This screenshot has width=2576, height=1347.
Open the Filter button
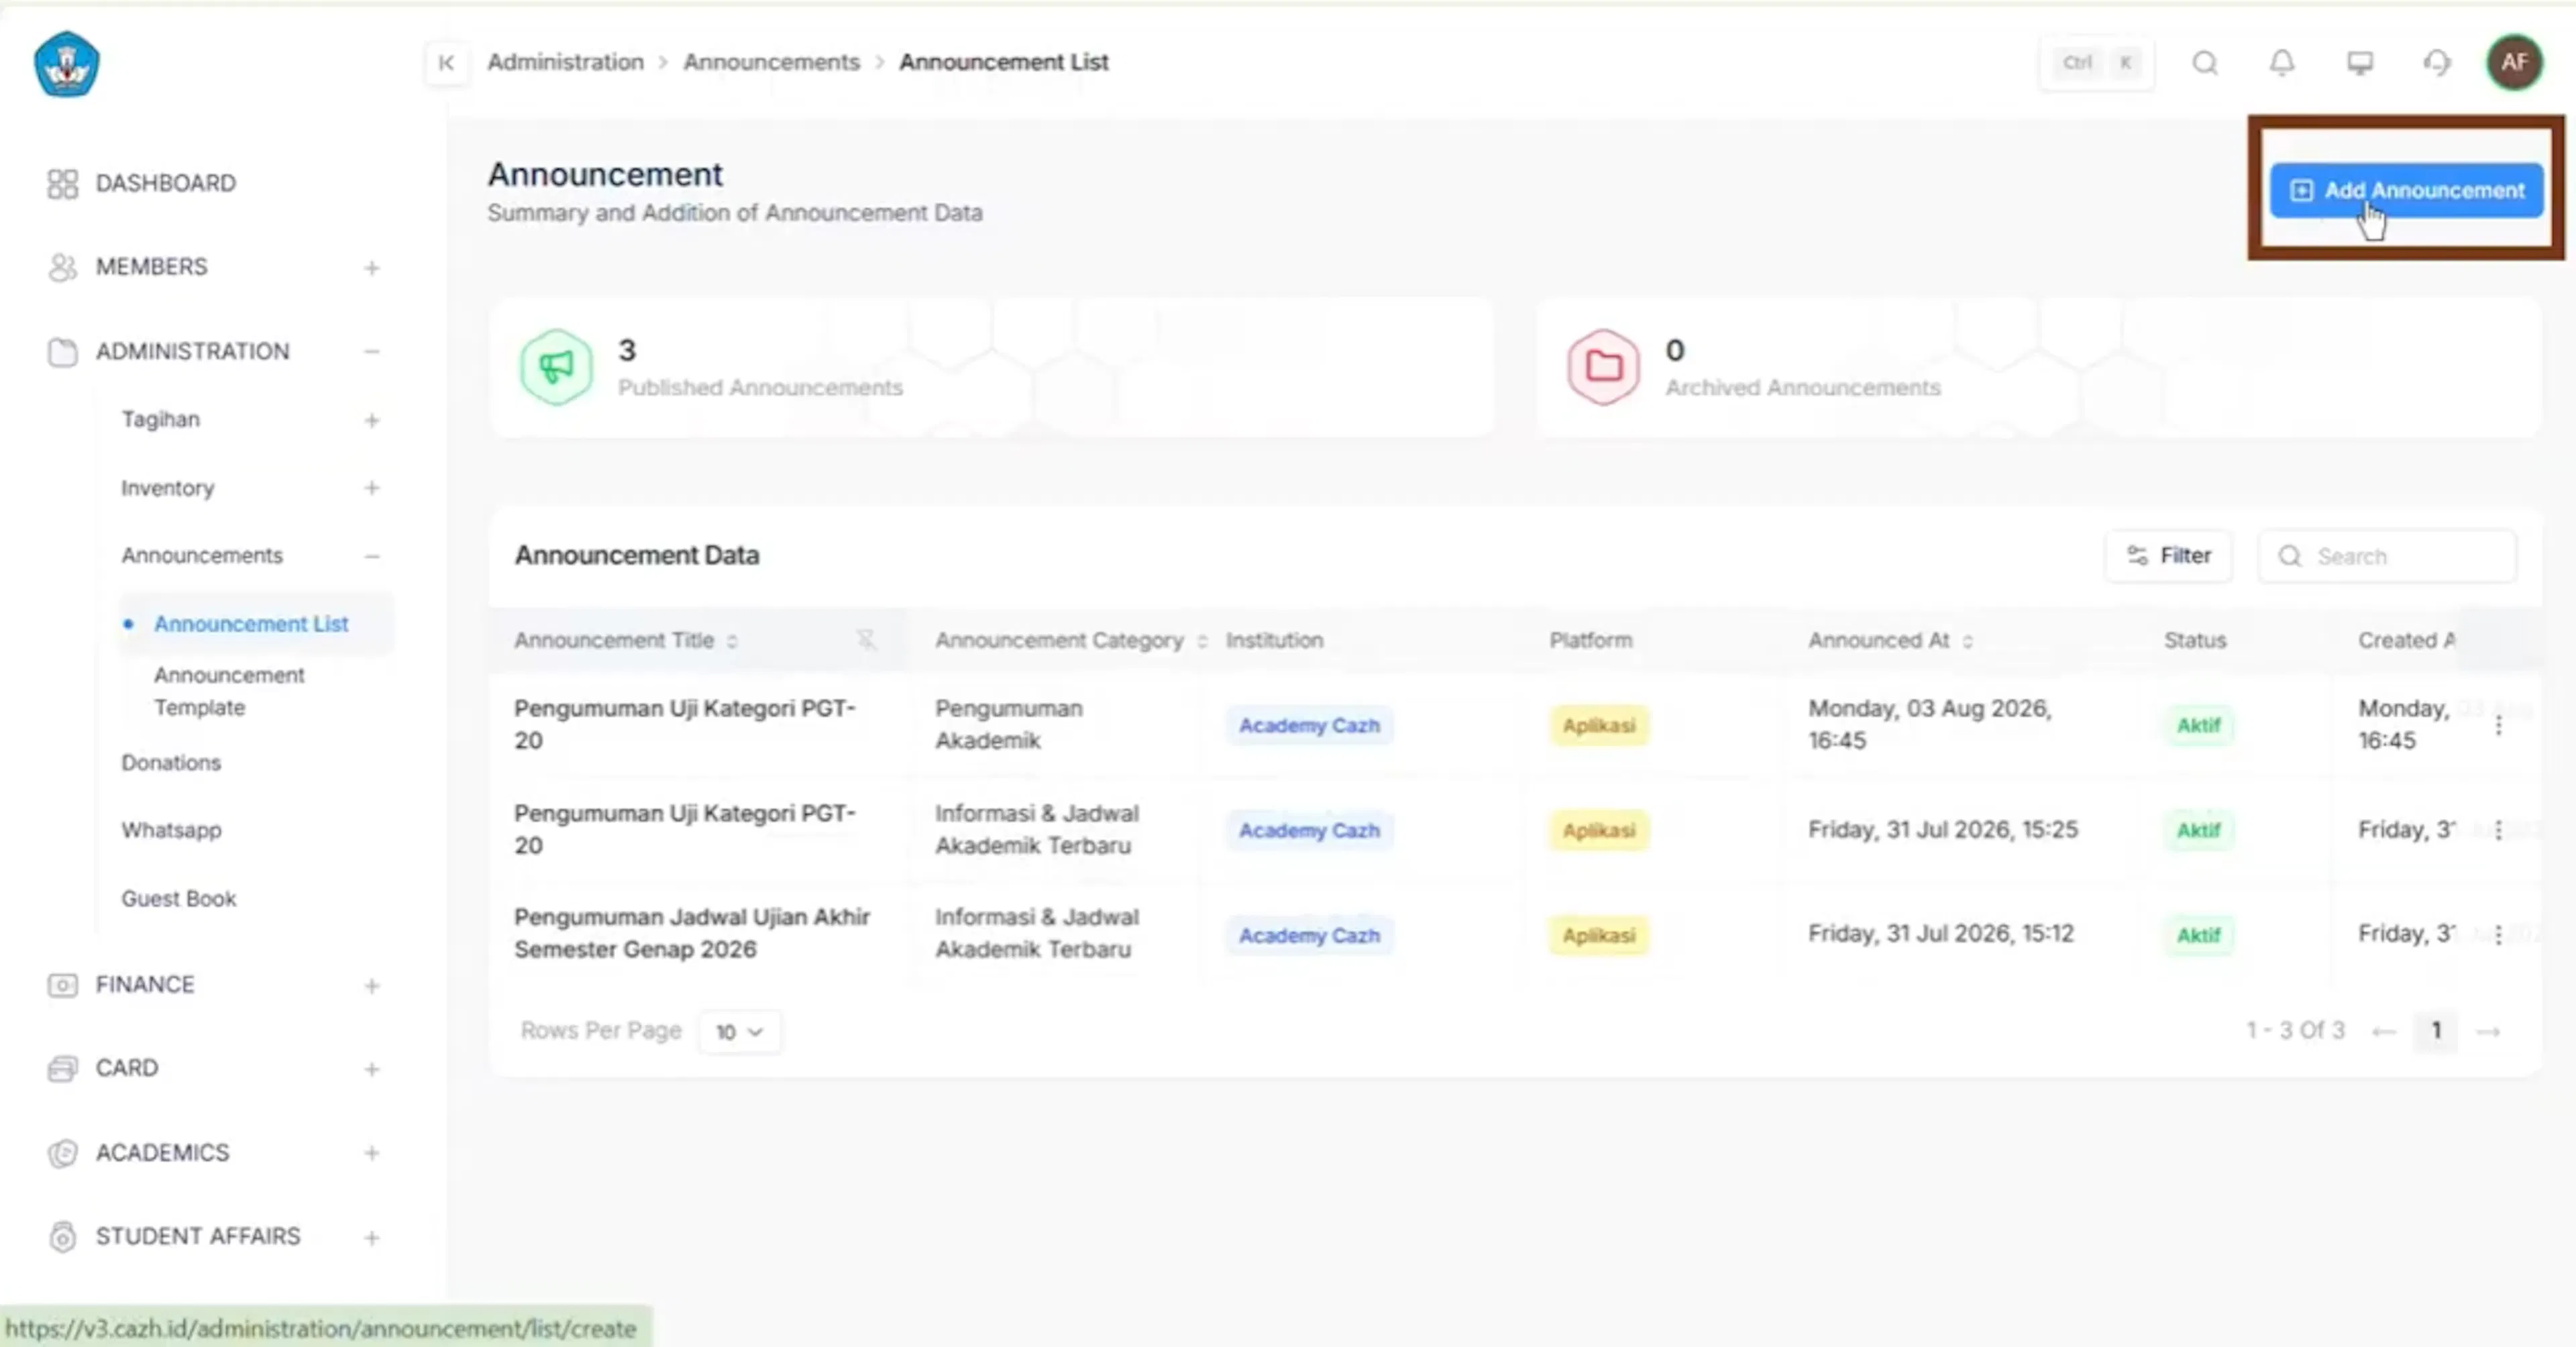2168,556
